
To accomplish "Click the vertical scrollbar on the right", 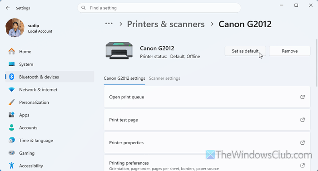I will (x=317, y=63).
